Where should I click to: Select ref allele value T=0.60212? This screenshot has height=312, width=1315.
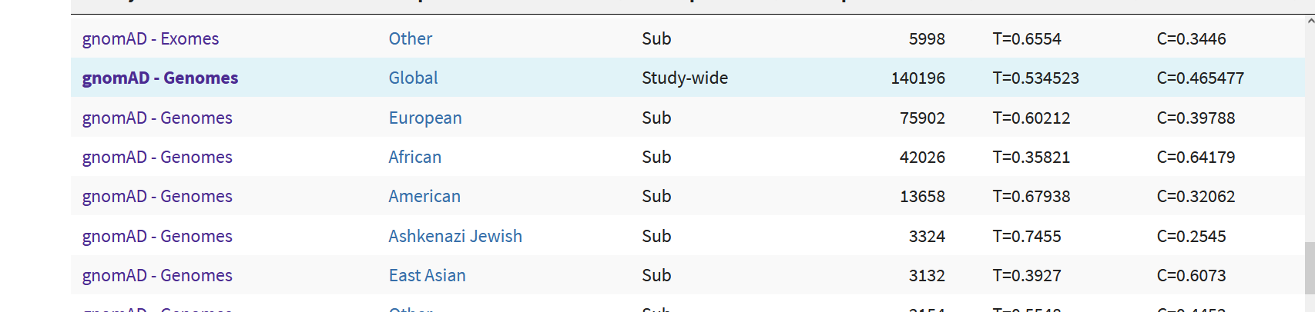[x=1032, y=118]
